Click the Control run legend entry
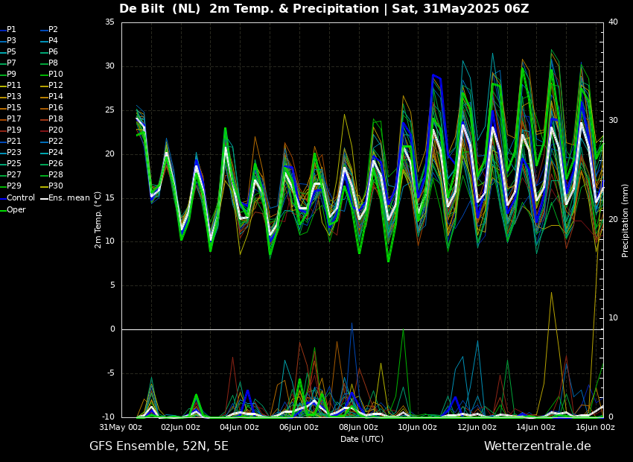 click(20, 198)
